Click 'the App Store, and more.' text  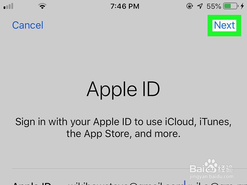click(123, 134)
